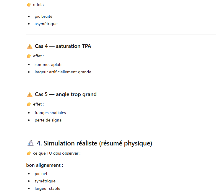Click pointing hand icon above 'pic bruité'
This screenshot has height=196, width=216.
tap(29, 4)
